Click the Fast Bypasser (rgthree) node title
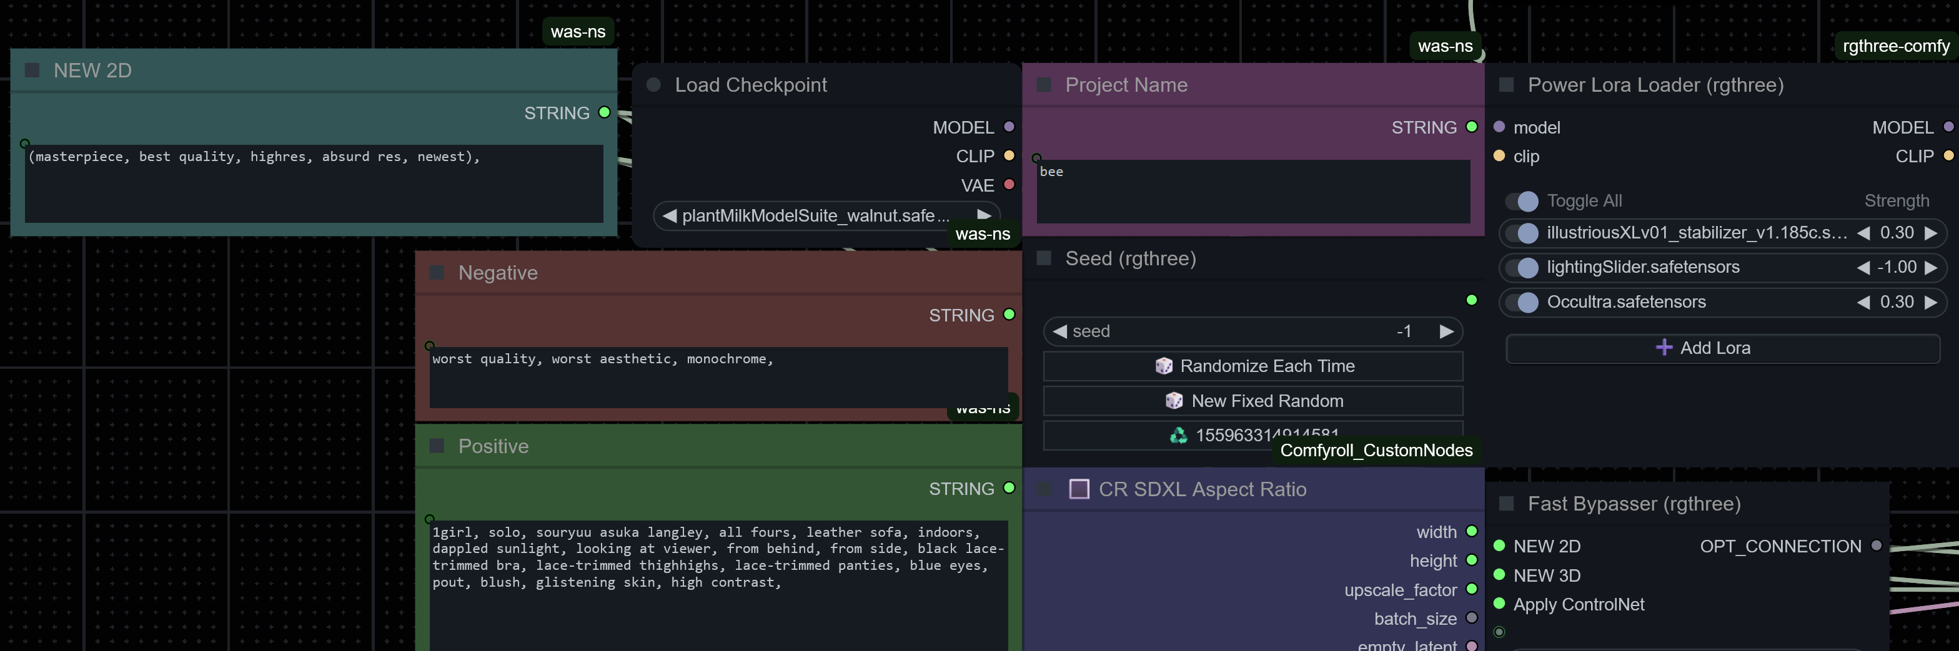Screen dimensions: 1959x651 (x=1634, y=504)
